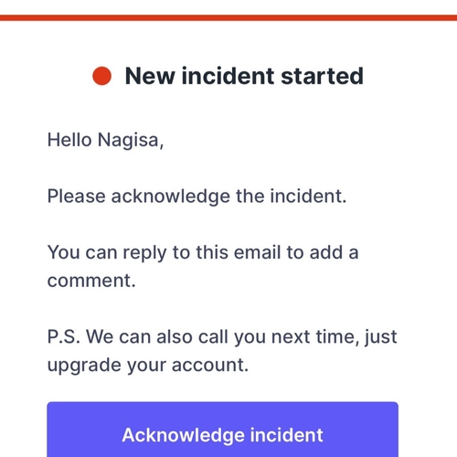Click the word New in the heading
Image resolution: width=457 pixels, height=457 pixels.
(x=150, y=76)
